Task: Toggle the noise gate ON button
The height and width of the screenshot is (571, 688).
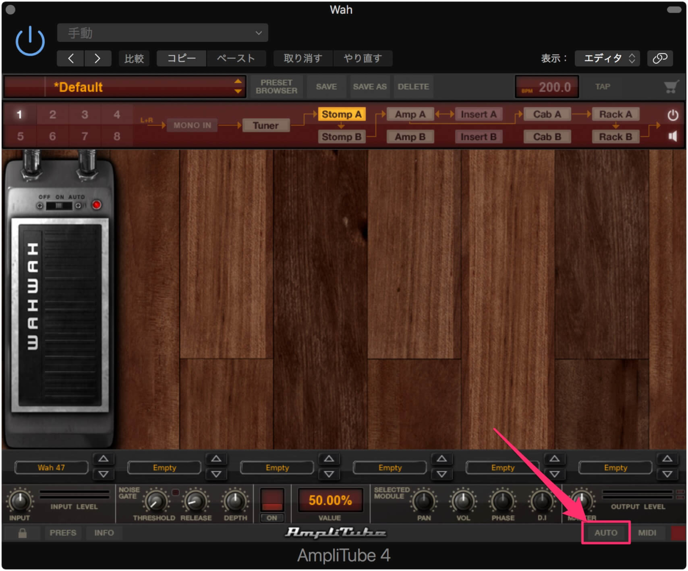Action: point(272,518)
